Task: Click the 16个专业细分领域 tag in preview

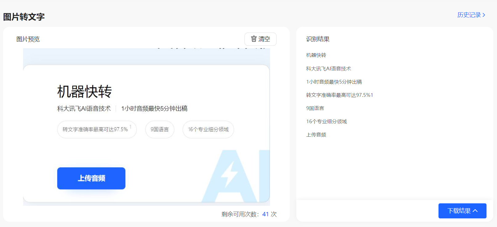Action: pyautogui.click(x=208, y=129)
